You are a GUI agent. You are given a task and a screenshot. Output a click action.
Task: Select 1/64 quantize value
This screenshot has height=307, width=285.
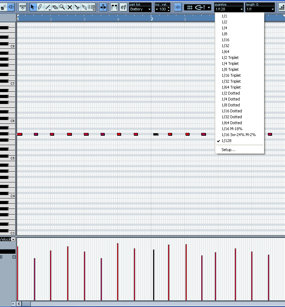point(240,52)
